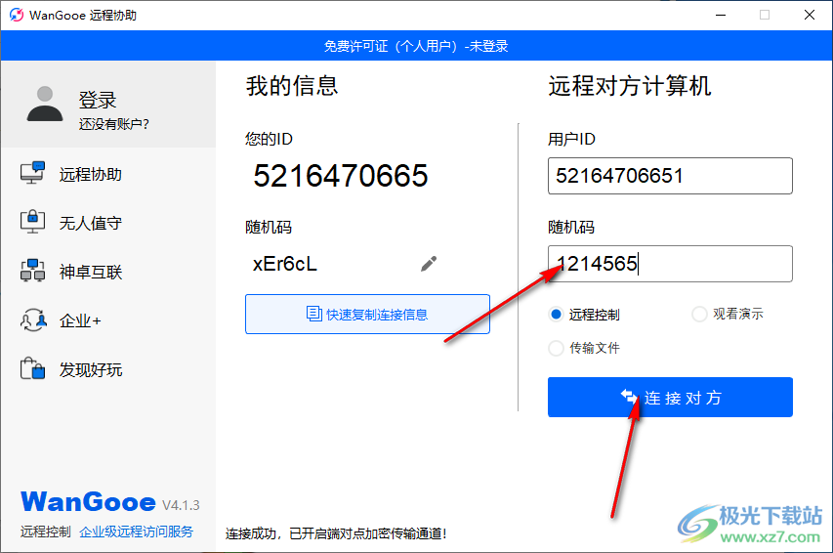The image size is (833, 553).
Task: Click the 发现好玩 shopping bag icon
Action: (x=32, y=368)
